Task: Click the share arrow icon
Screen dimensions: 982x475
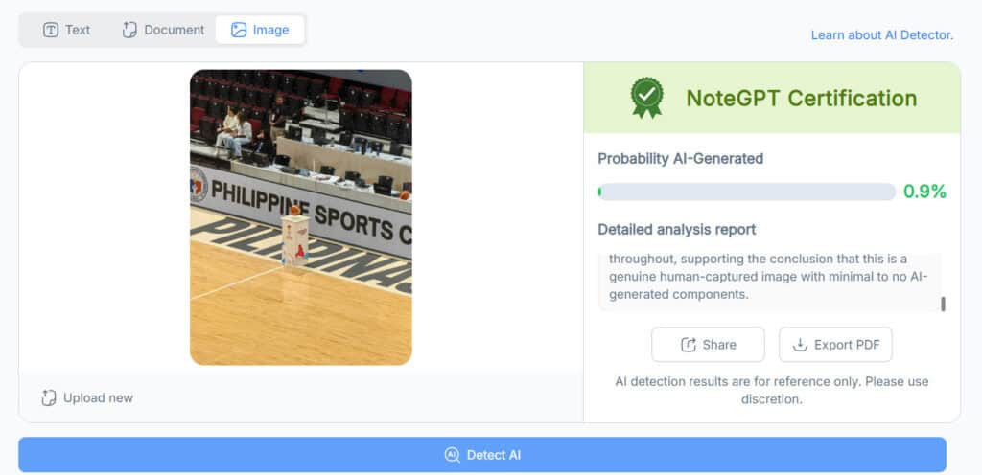Action: (689, 345)
